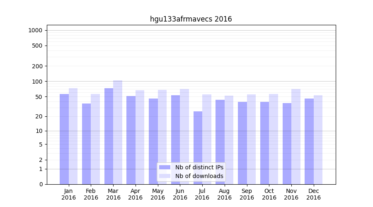
Task: Click the Jun 2016 x-axis label
Action: (x=180, y=194)
